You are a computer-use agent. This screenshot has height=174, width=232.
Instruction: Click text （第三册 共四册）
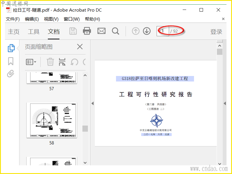[156, 104]
